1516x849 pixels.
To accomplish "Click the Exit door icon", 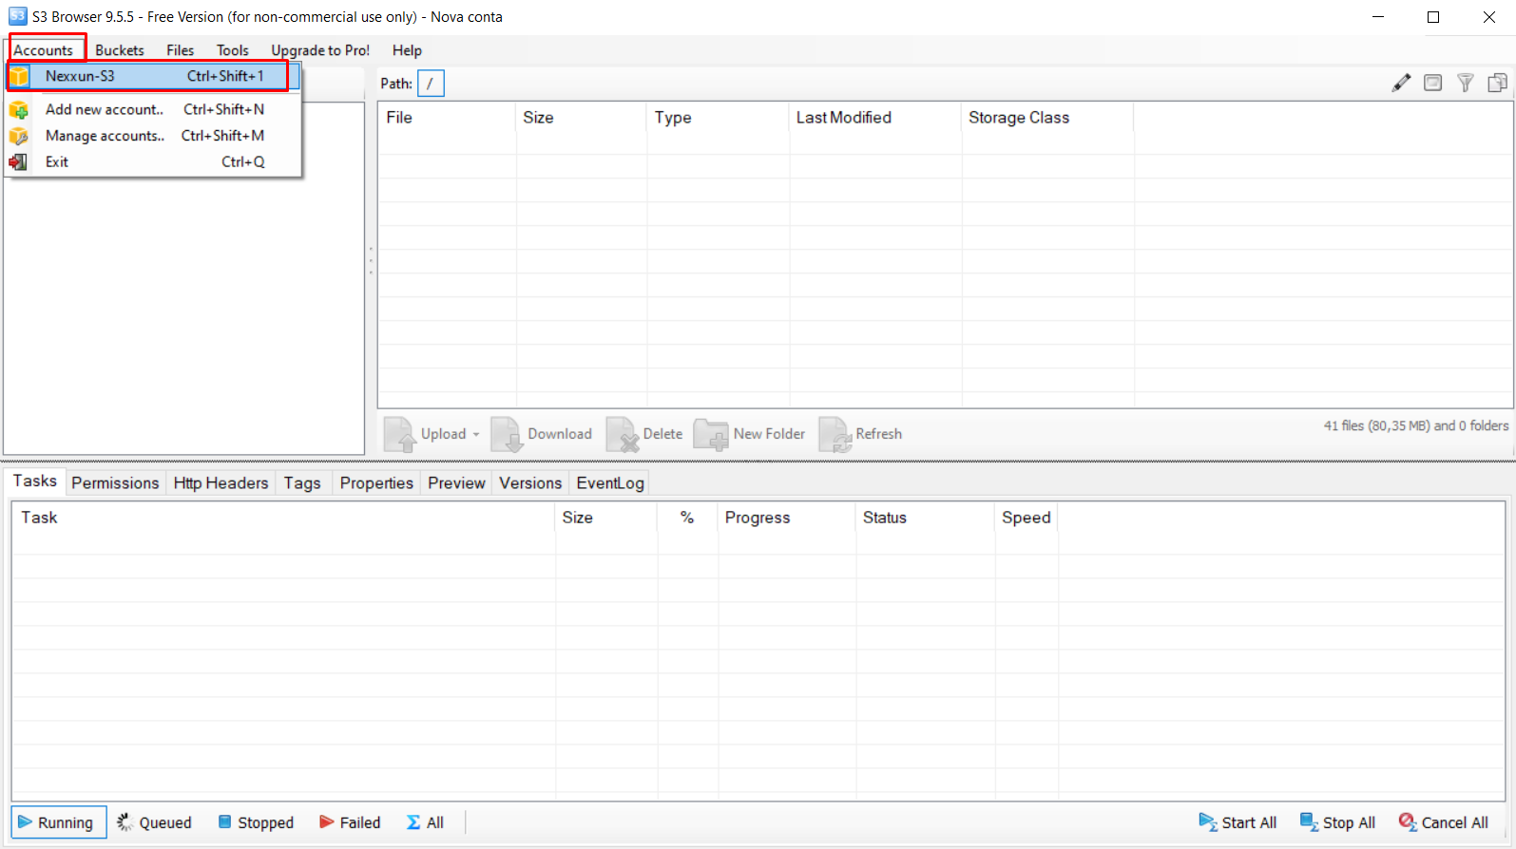I will pyautogui.click(x=18, y=162).
